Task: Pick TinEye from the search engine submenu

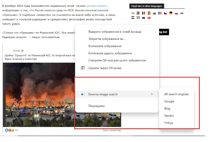Action: pyautogui.click(x=169, y=123)
